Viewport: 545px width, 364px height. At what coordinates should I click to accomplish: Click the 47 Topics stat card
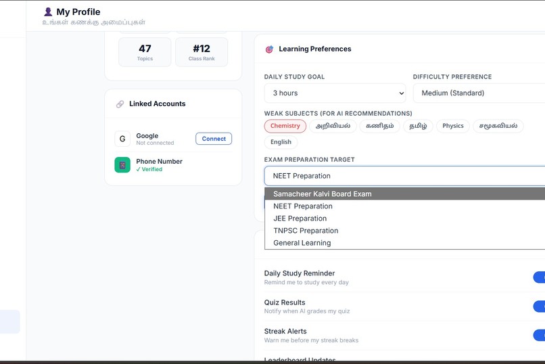[x=145, y=52]
